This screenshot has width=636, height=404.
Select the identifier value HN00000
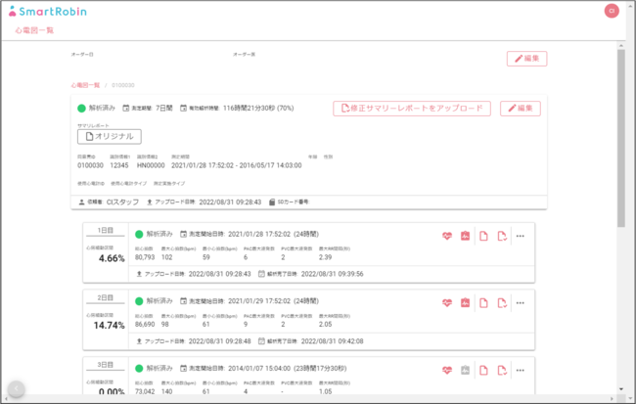tap(151, 165)
